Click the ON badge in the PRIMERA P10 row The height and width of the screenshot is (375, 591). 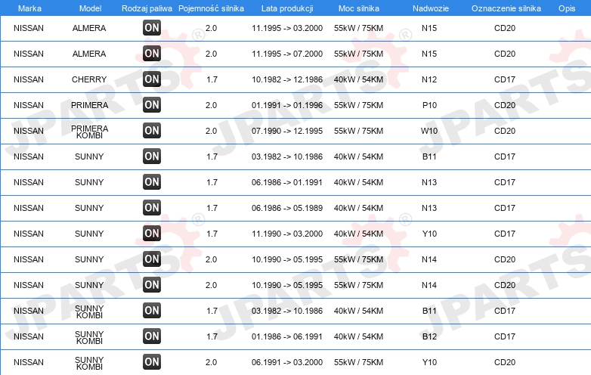[151, 105]
